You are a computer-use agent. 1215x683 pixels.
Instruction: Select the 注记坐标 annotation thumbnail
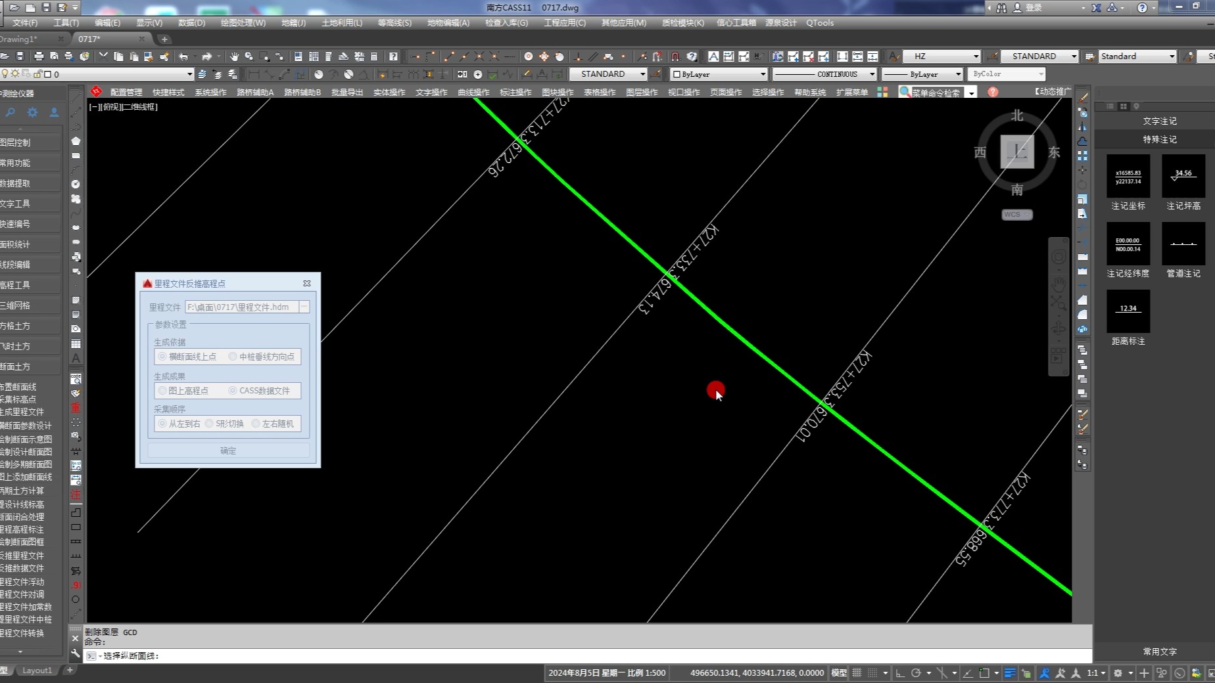[x=1128, y=176]
